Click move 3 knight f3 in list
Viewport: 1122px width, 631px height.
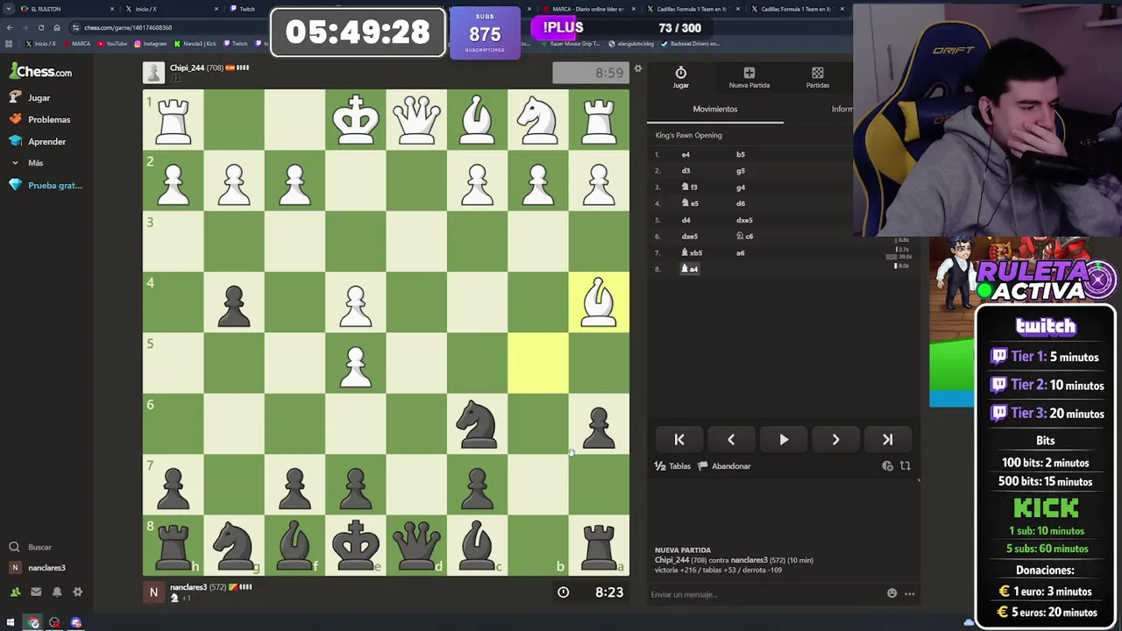click(x=690, y=188)
